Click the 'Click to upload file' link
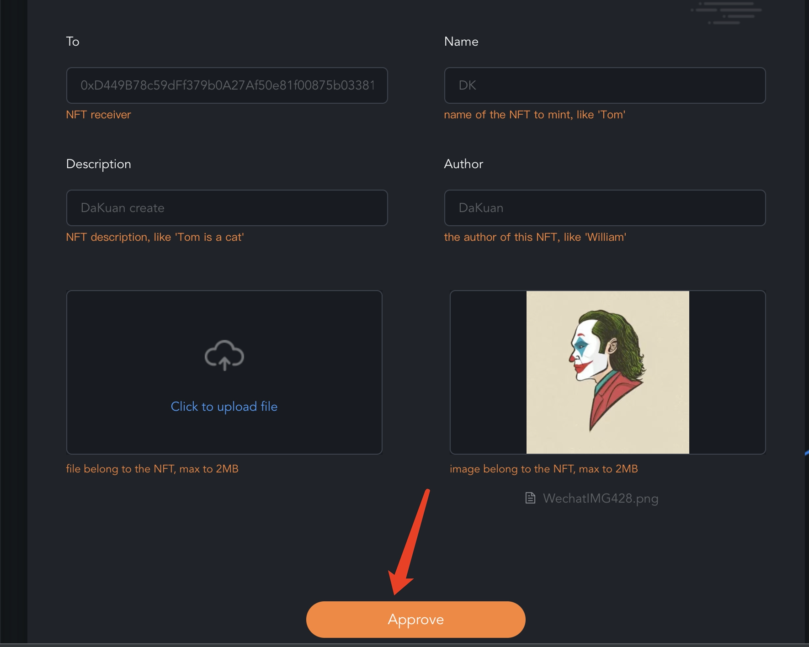 (224, 407)
